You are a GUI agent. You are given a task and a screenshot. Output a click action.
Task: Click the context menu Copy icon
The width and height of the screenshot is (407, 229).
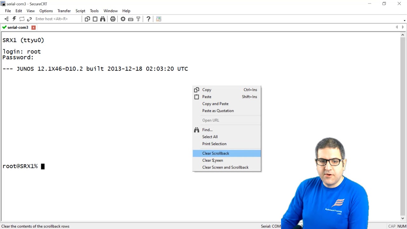[197, 90]
